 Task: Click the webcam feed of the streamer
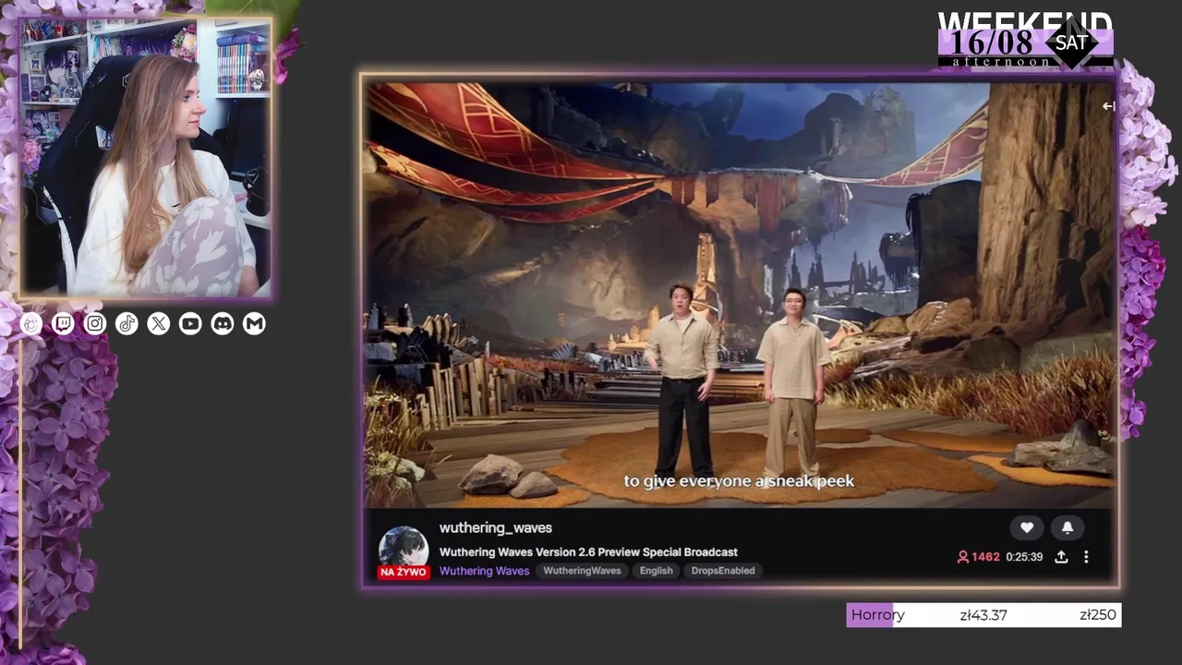pyautogui.click(x=146, y=158)
